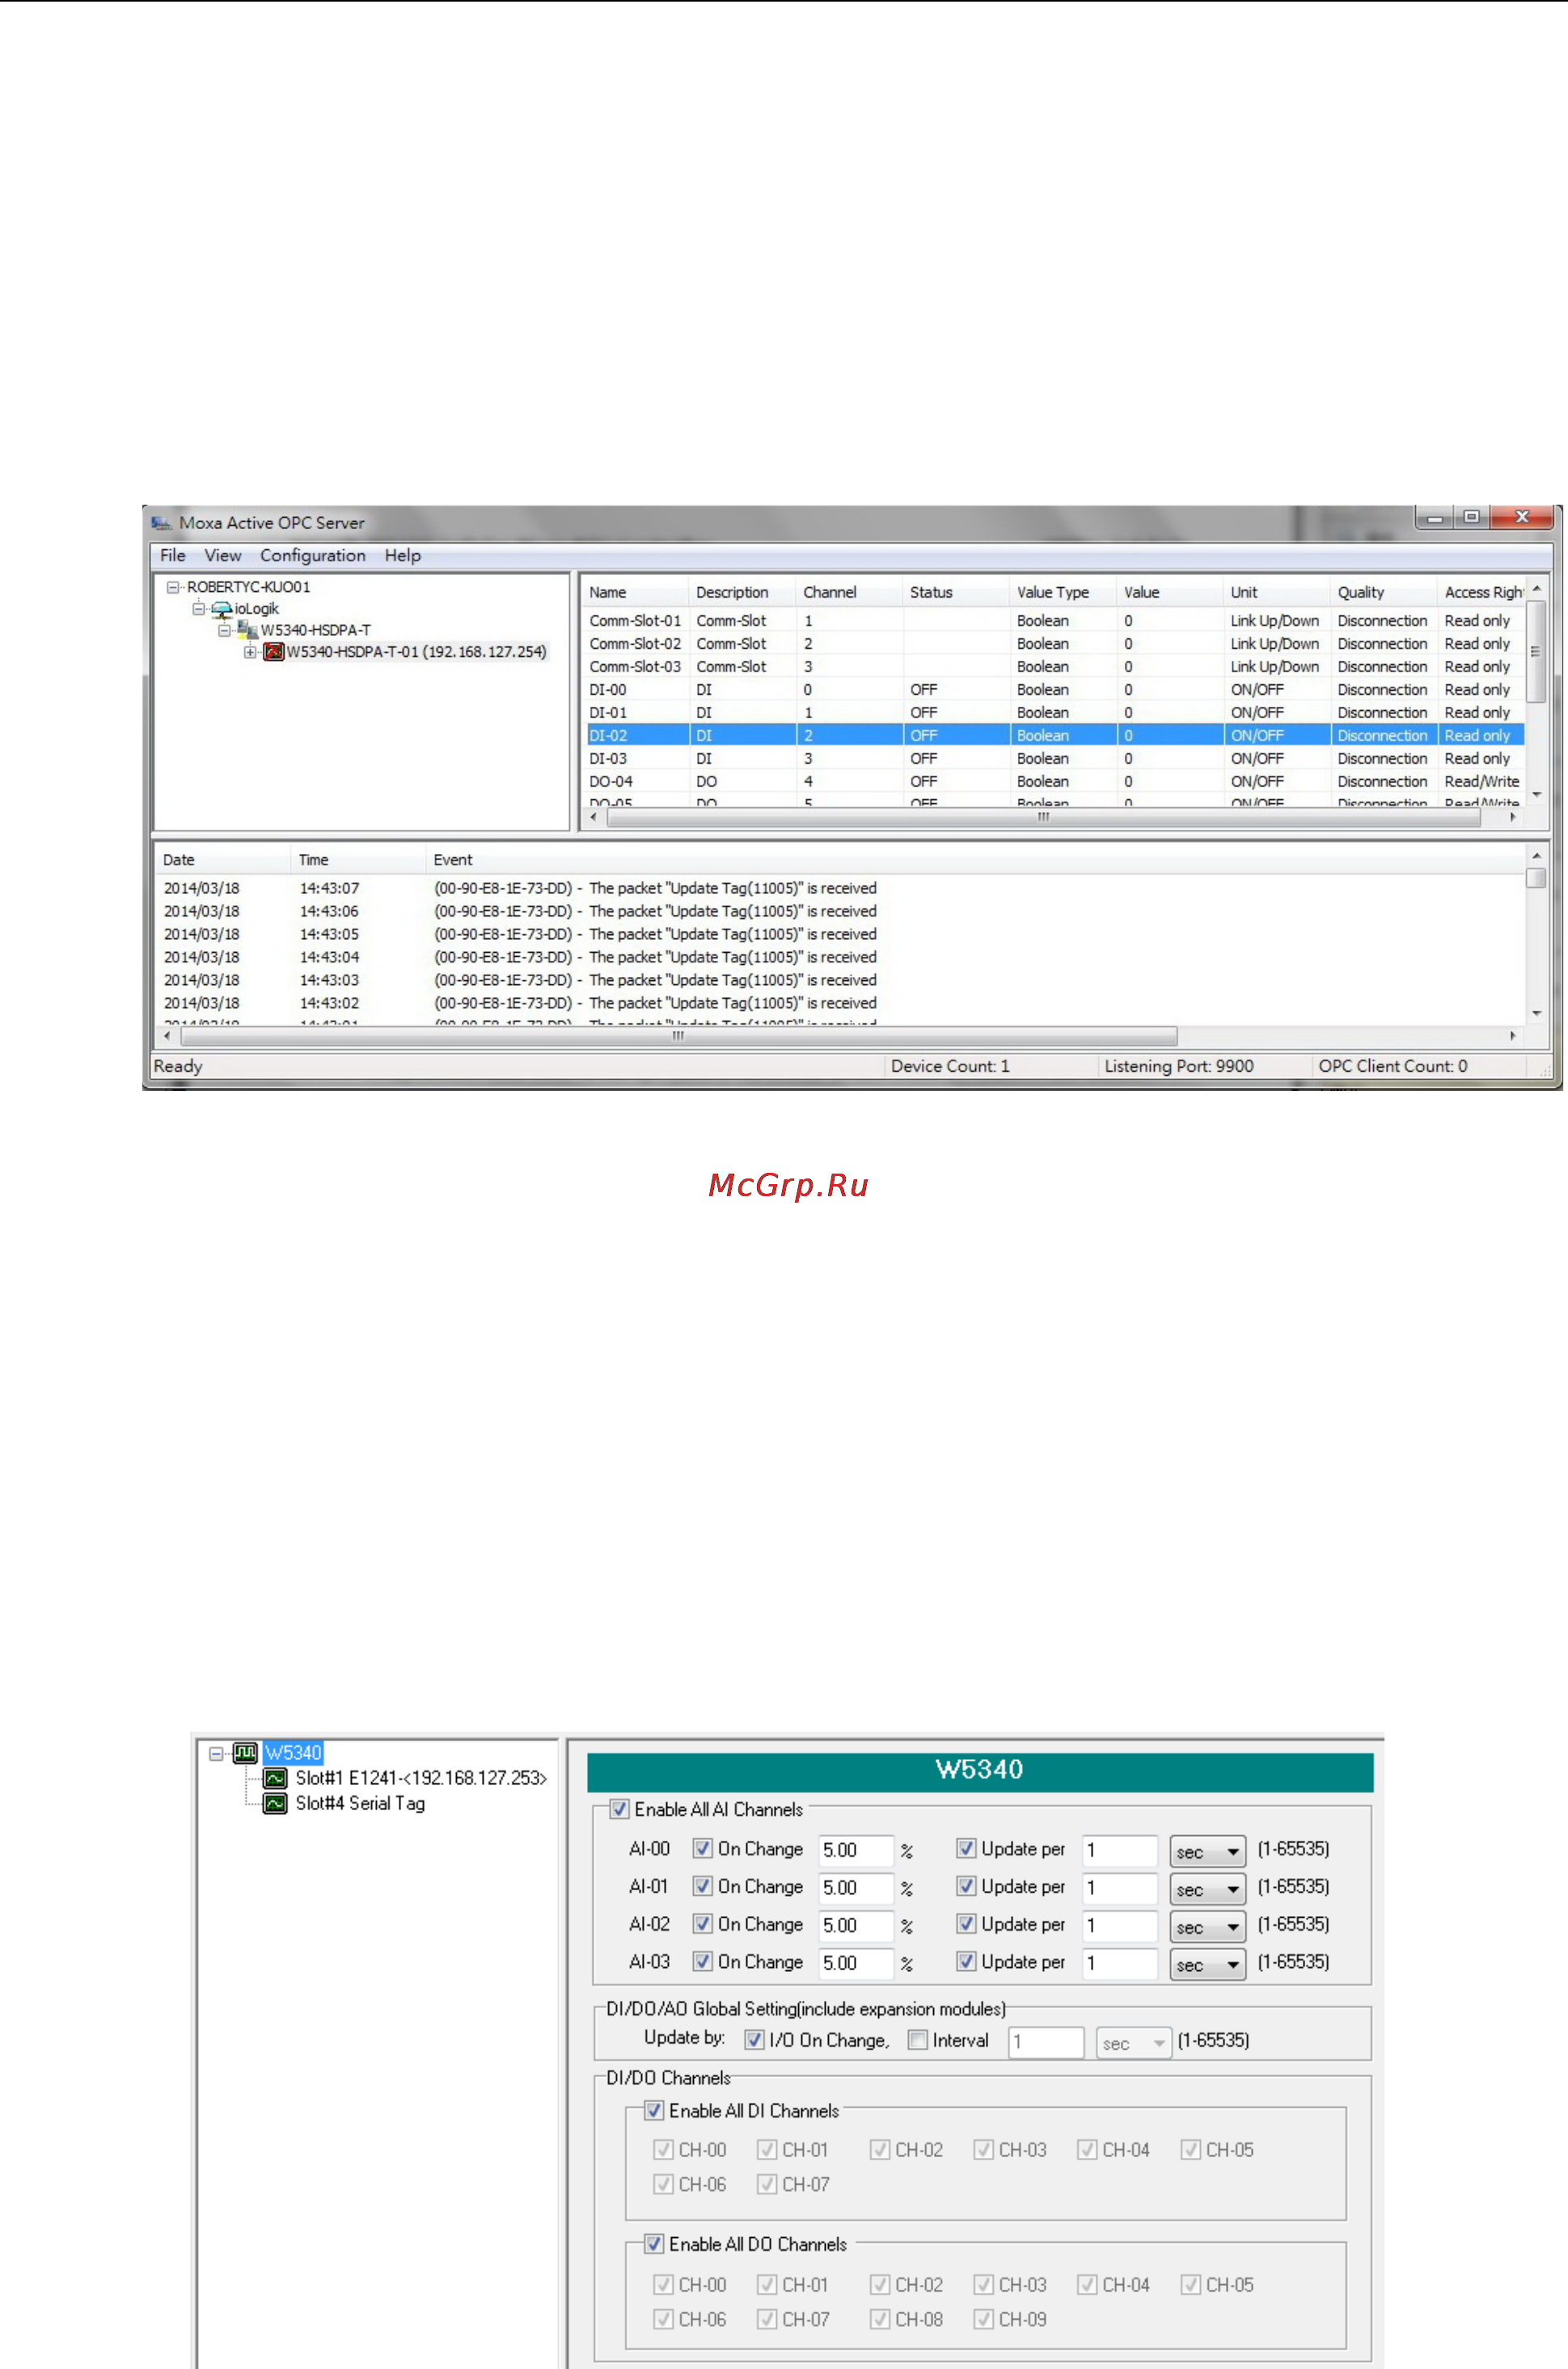
Task: Click the tag list horizontal scrollbar
Action: [1043, 817]
